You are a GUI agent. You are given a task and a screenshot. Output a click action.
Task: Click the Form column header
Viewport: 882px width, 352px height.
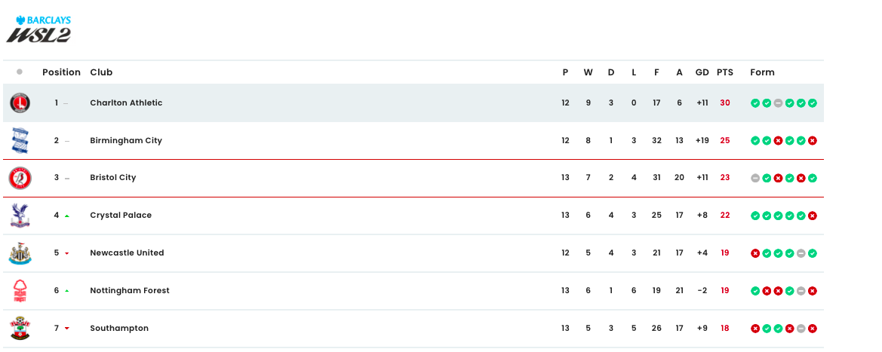[762, 72]
